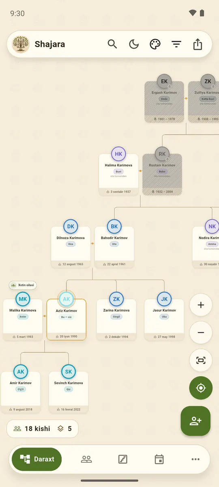219x487 pixels.
Task: Open the filter options icon
Action: coord(176,44)
